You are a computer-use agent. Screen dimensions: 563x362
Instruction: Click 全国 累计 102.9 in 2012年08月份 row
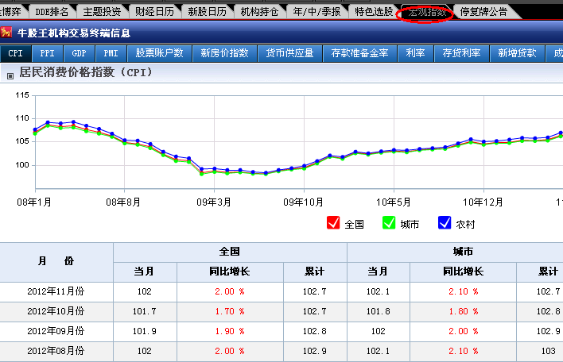tap(315, 351)
